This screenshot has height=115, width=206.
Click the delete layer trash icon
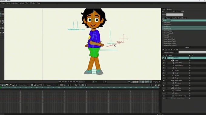(171, 50)
